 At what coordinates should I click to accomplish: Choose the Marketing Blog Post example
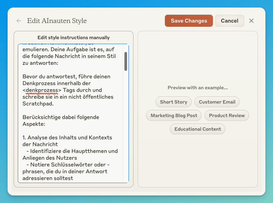click(174, 116)
